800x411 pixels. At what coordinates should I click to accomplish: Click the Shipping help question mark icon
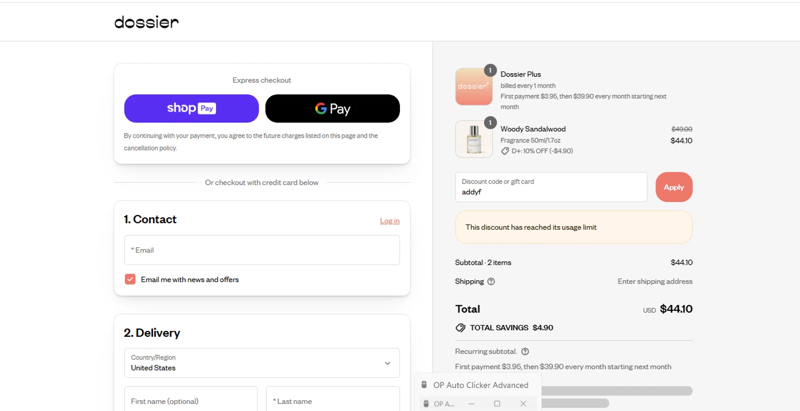coord(491,281)
